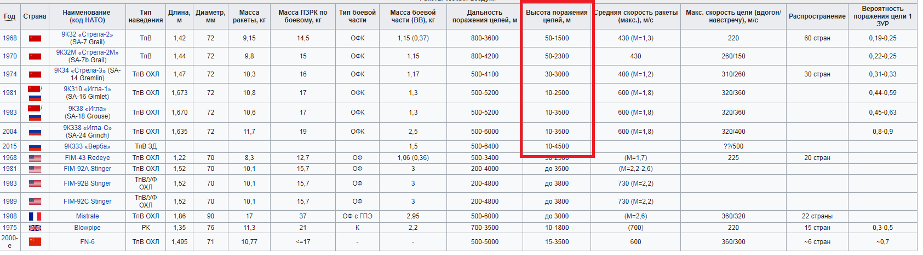Click the «РК» guidance cell in the Blowpipe row
This screenshot has width=923, height=255.
tap(146, 228)
